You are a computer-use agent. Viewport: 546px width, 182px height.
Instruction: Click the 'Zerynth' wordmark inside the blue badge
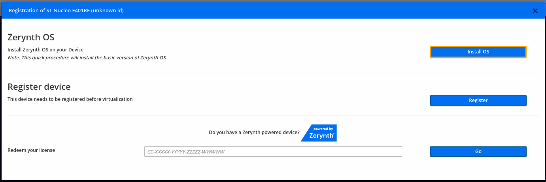coord(321,135)
